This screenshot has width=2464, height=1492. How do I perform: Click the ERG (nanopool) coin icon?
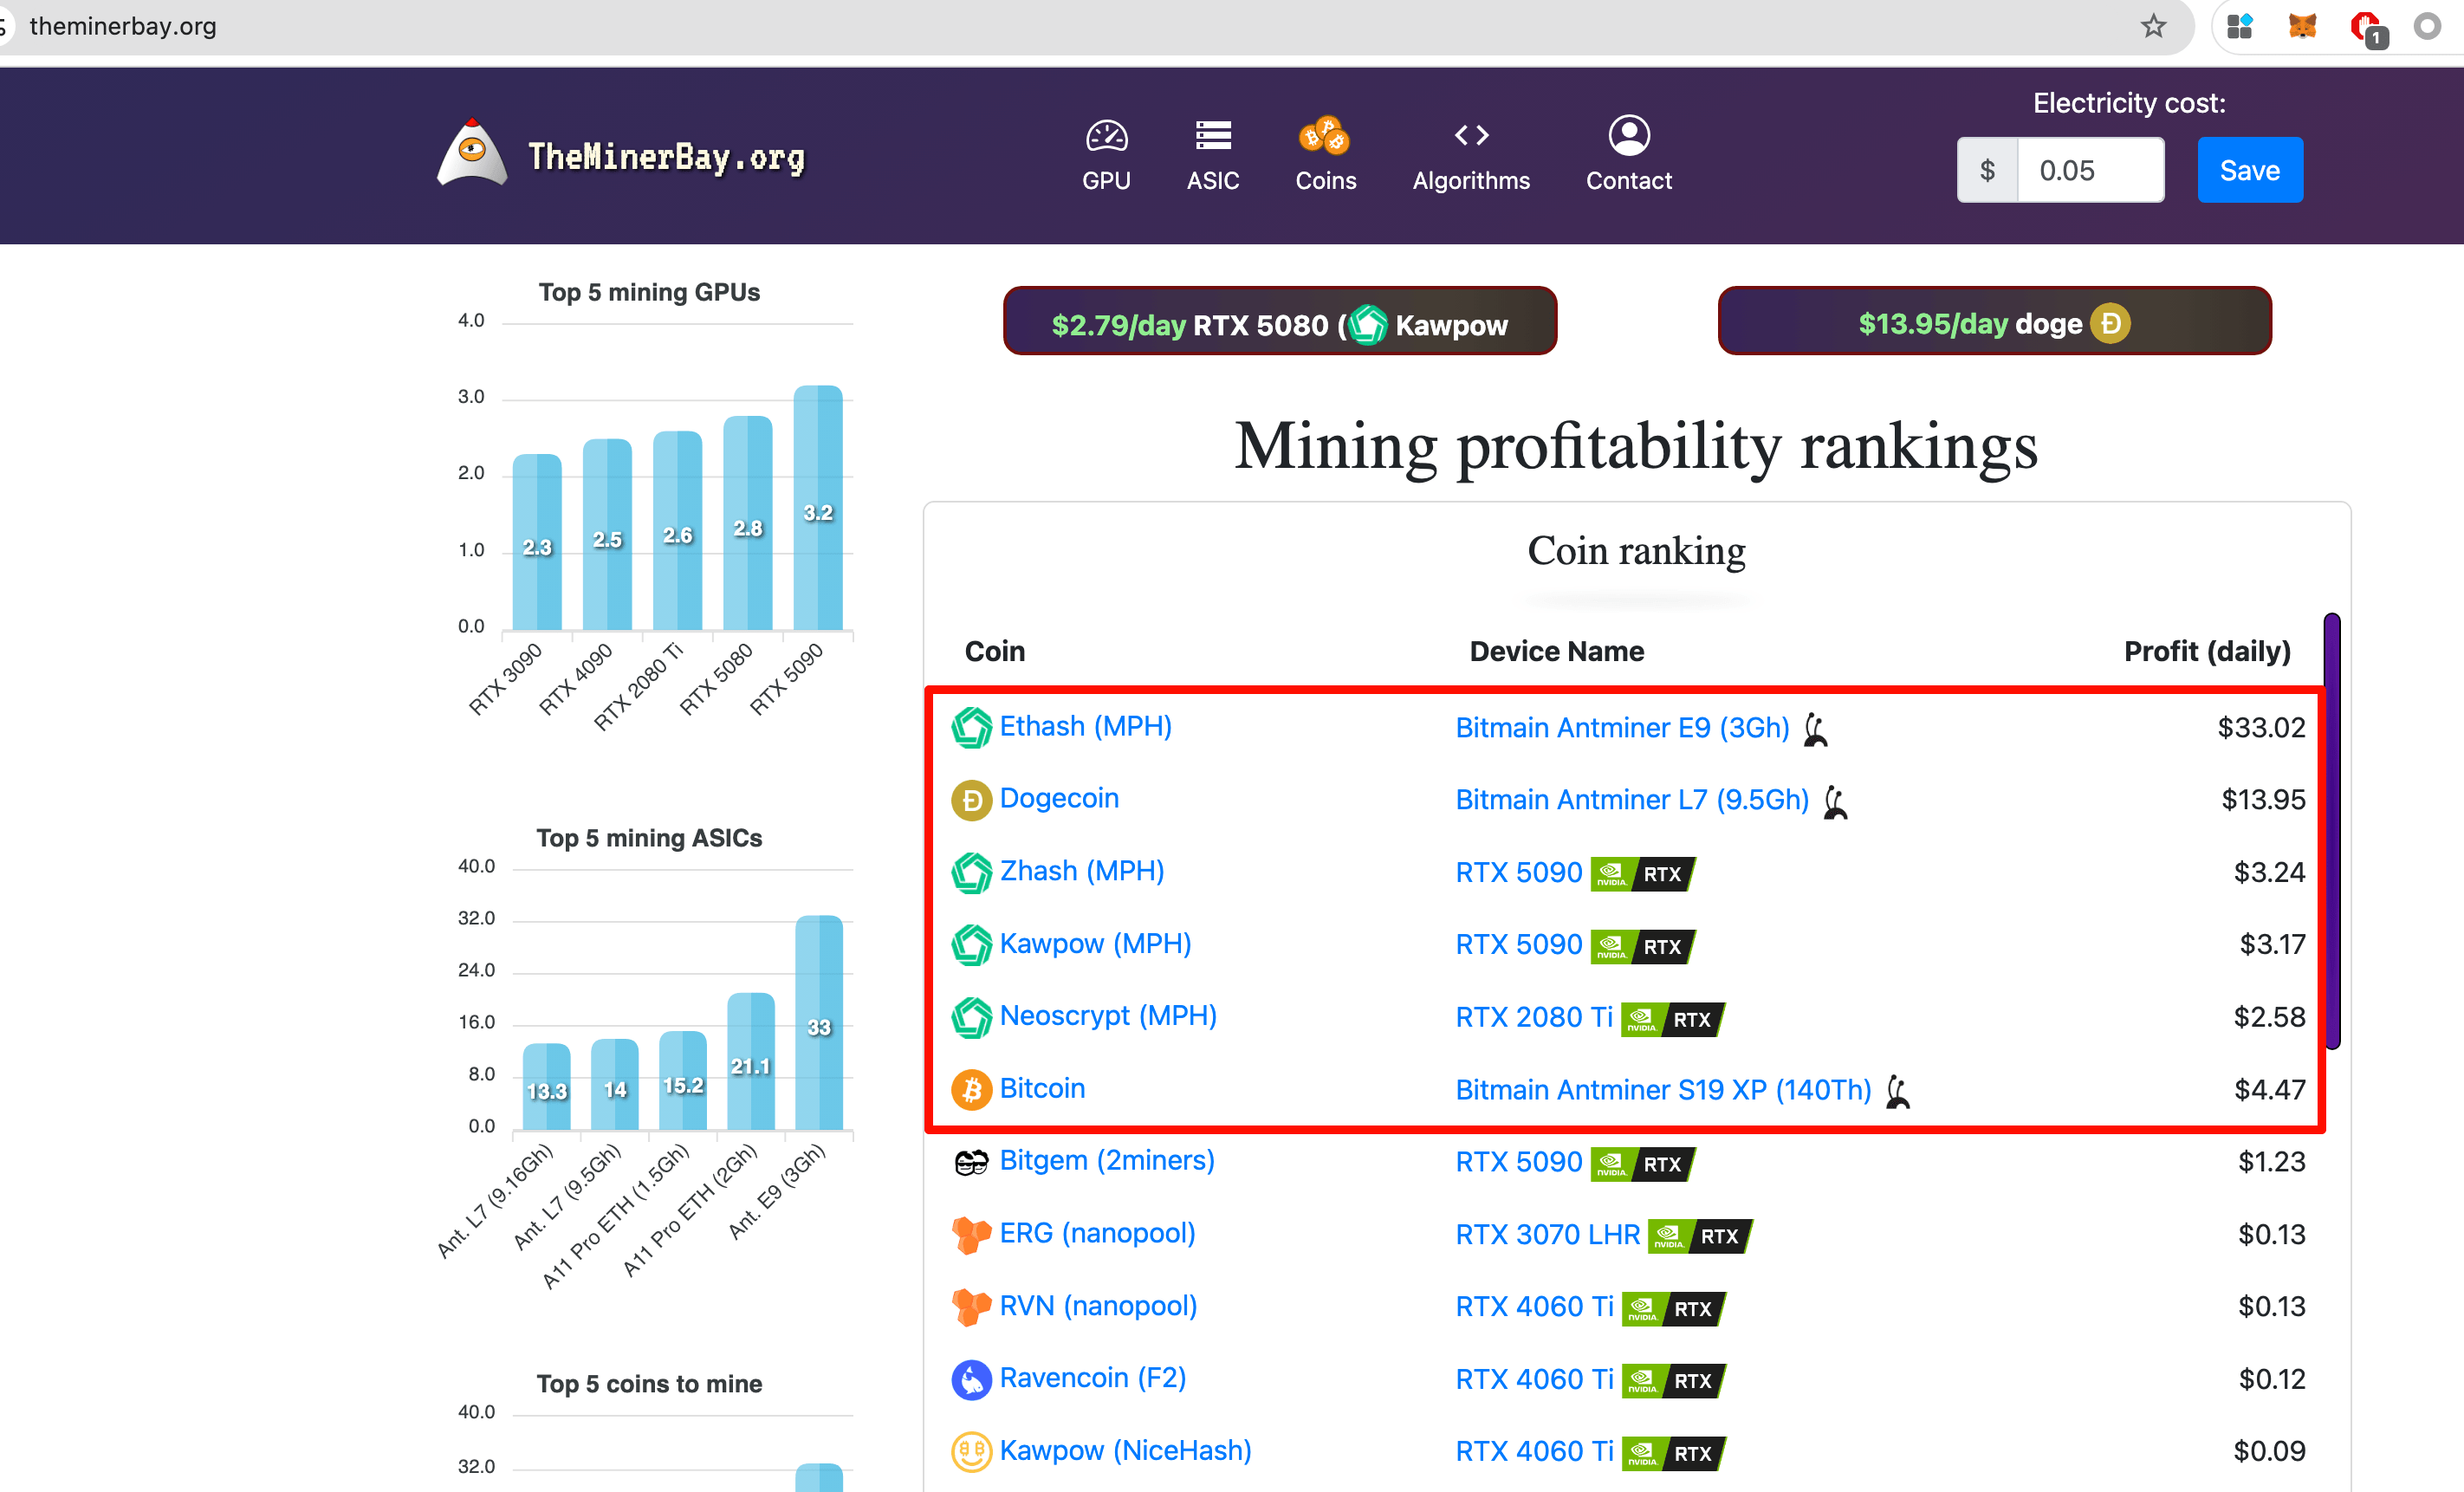pyautogui.click(x=971, y=1234)
